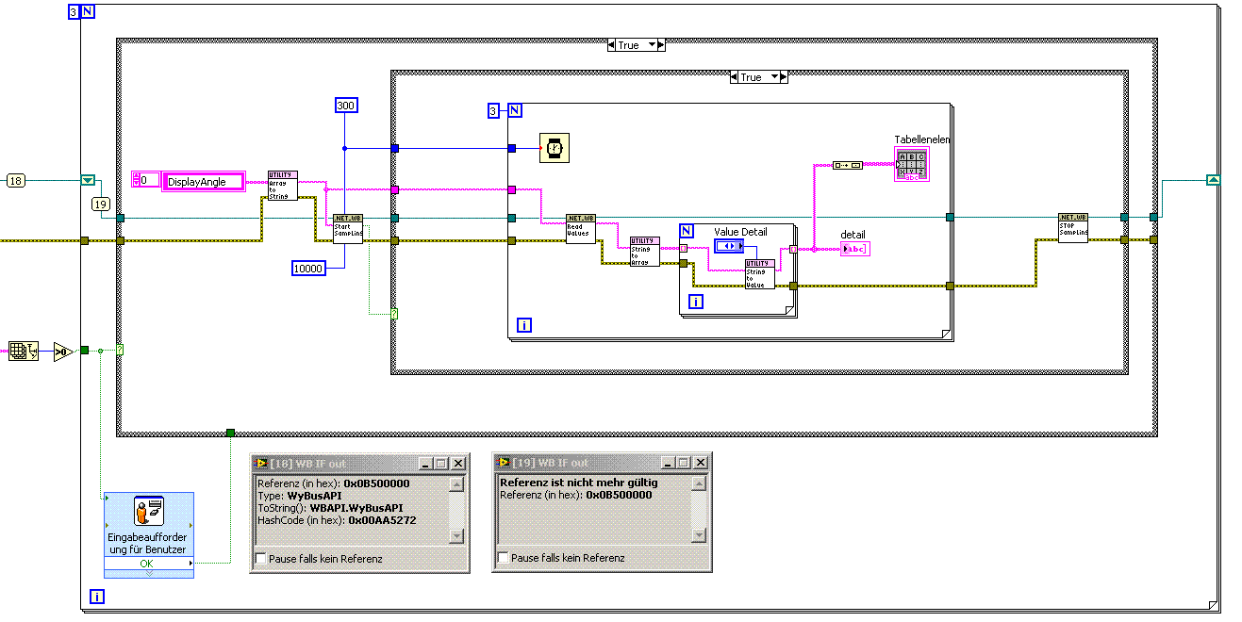Open the outer case structure True selector menu
1242x622 pixels.
(637, 45)
